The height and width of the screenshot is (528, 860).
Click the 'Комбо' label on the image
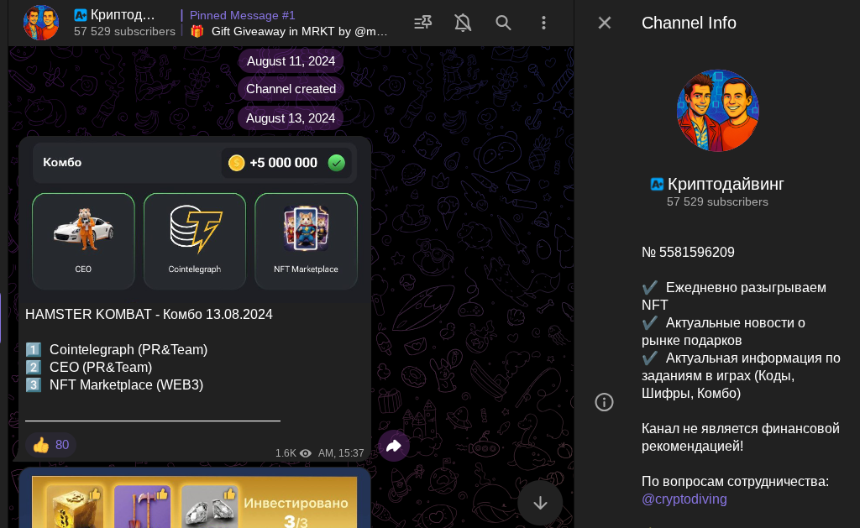tap(62, 162)
